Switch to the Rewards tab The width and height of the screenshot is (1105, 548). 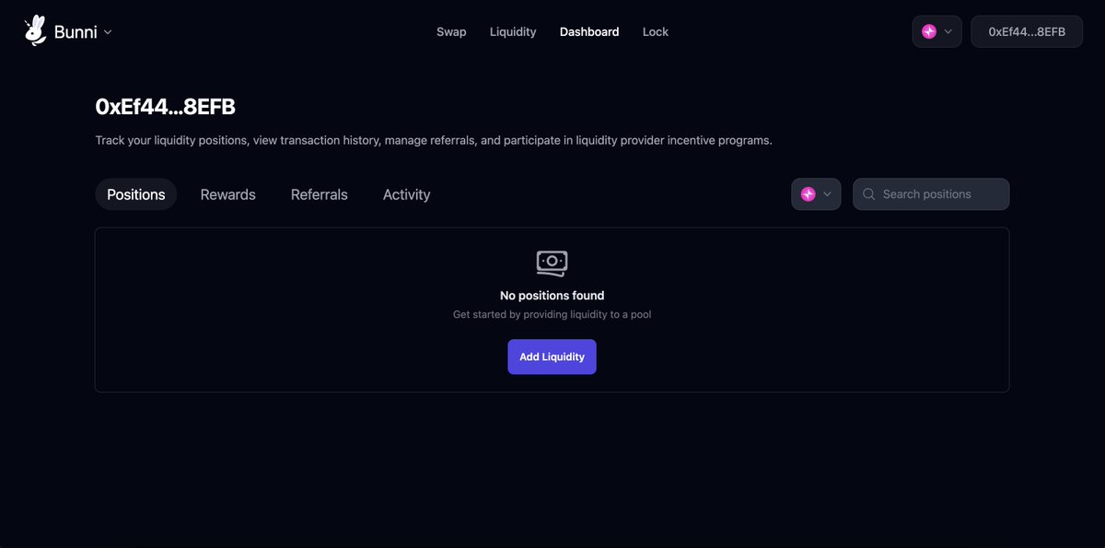[x=227, y=194]
